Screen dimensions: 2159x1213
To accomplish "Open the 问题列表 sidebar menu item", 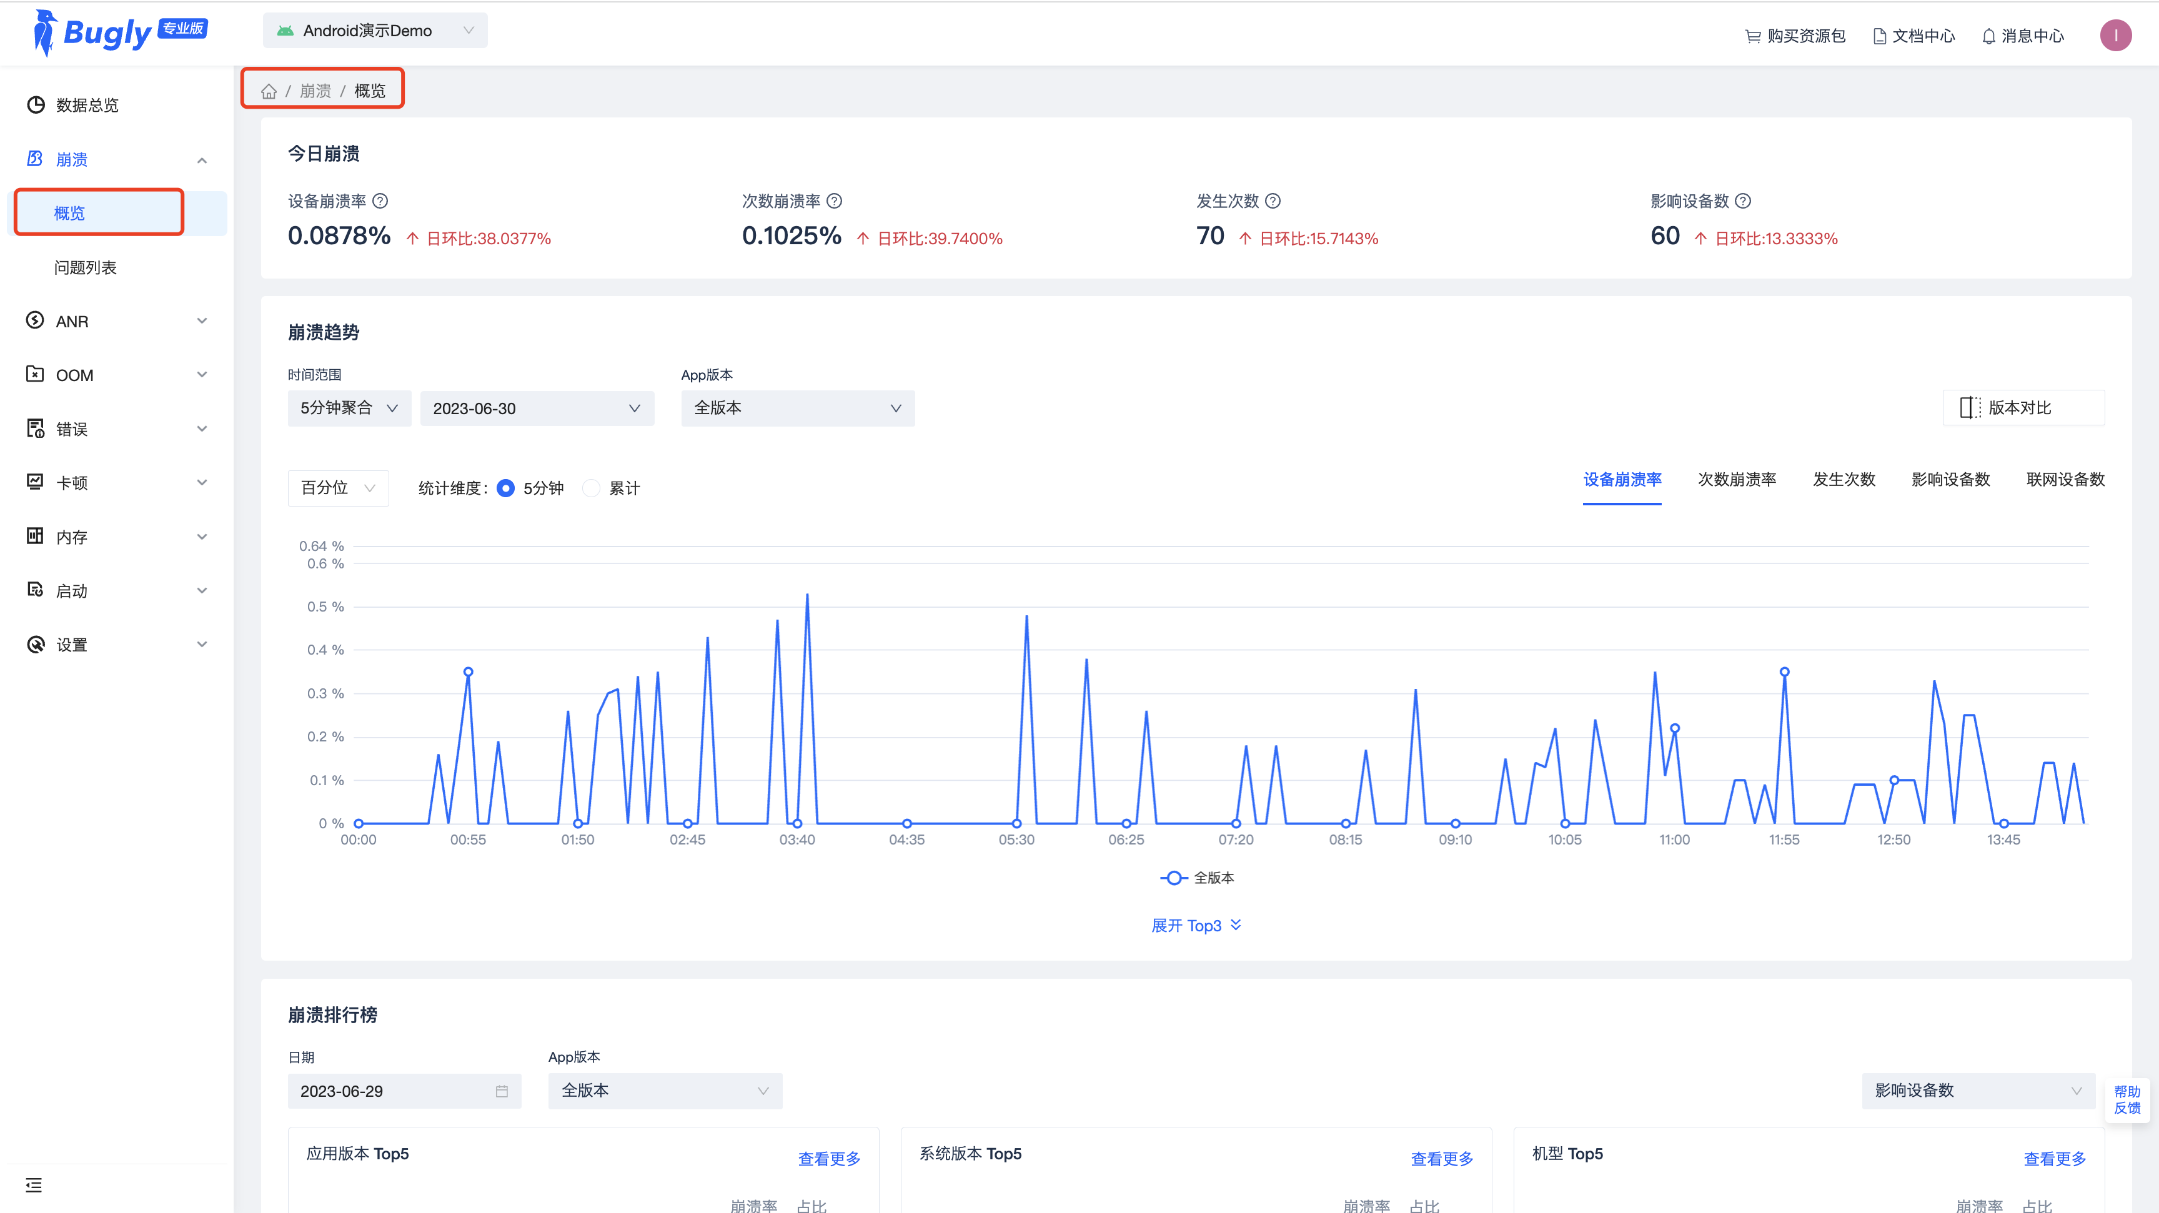I will click(x=116, y=267).
